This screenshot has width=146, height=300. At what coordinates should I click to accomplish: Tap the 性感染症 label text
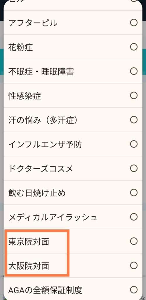[25, 96]
